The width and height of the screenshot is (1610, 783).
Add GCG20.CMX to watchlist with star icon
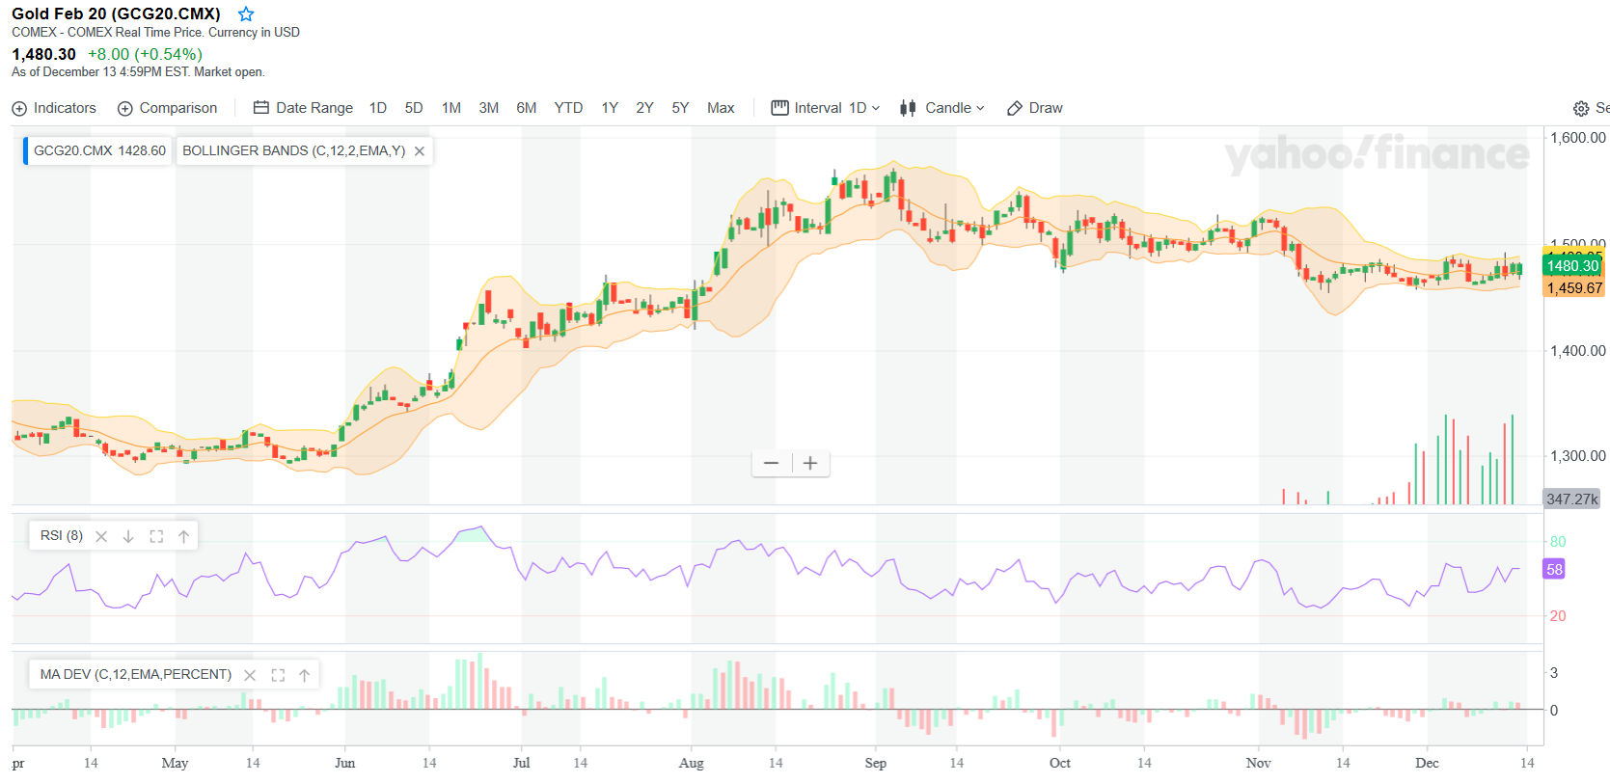point(246,14)
